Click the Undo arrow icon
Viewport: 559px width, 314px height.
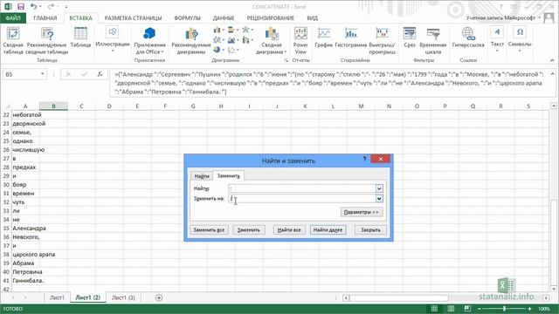[x=33, y=6]
